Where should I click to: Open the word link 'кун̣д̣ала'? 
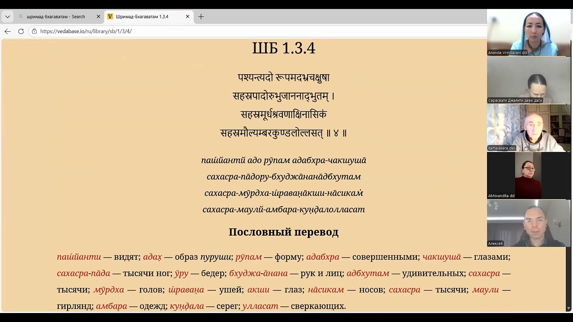(187, 306)
